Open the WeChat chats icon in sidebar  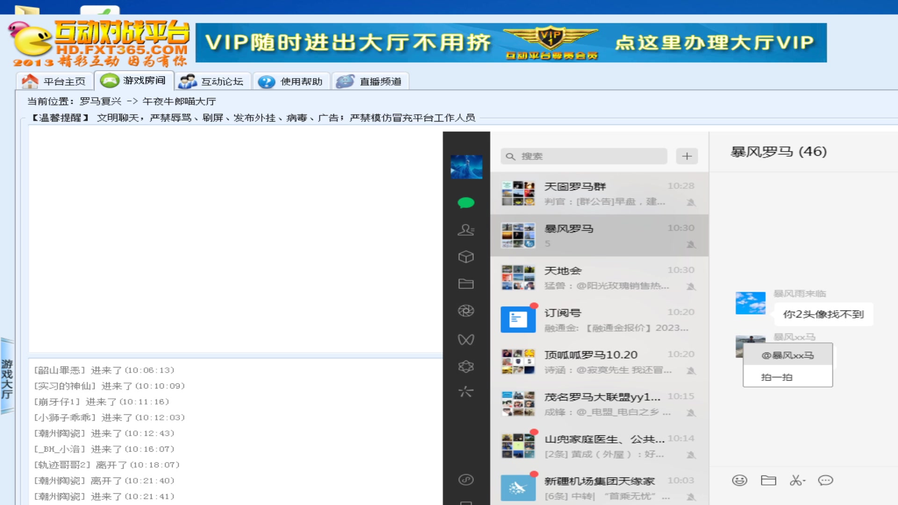[x=465, y=202]
